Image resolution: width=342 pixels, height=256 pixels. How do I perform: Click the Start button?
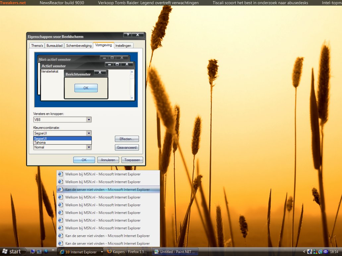12,252
